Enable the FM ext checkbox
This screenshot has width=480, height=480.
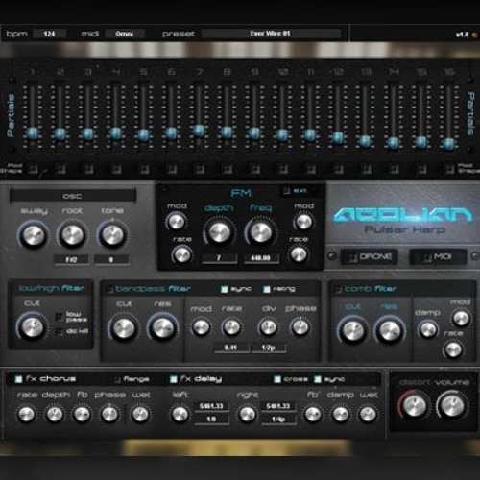(287, 191)
